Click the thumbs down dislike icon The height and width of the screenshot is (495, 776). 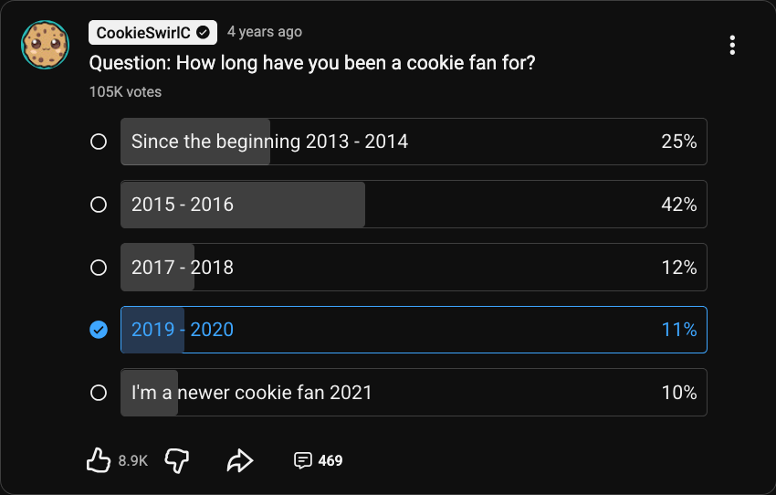(177, 460)
